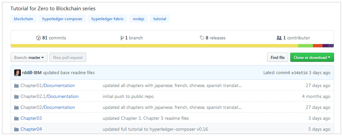Screen dimensions: 342x136
Task: Click 'initial push to public repo' message
Action: click(x=128, y=96)
